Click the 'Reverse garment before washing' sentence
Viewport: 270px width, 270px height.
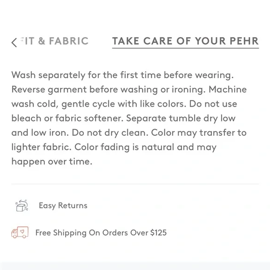85,90
